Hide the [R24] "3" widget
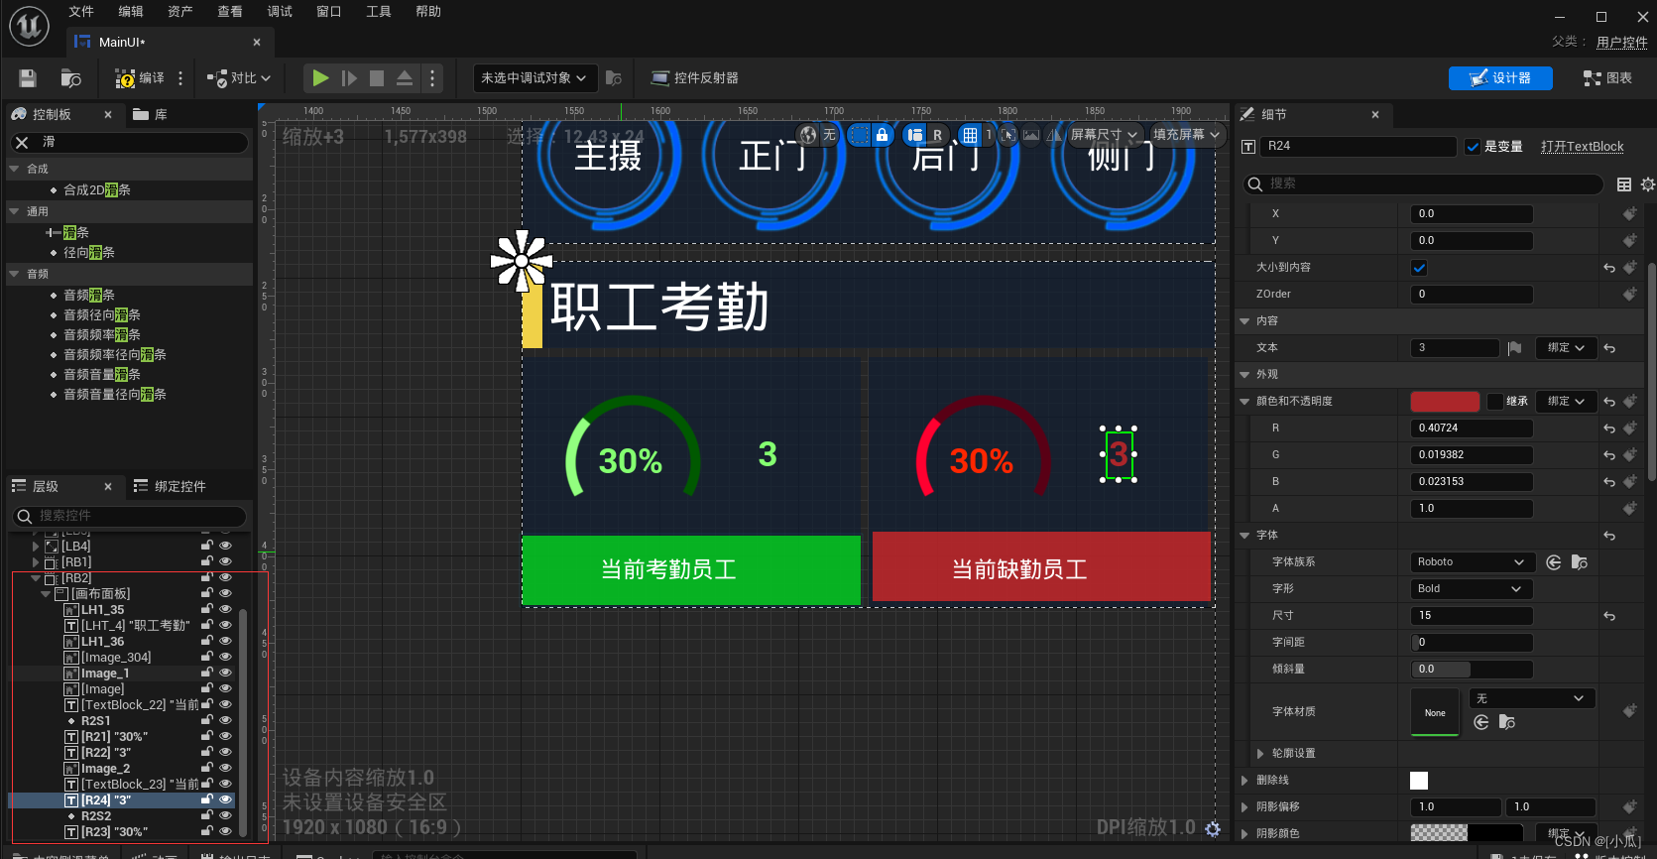The image size is (1657, 859). [x=226, y=799]
